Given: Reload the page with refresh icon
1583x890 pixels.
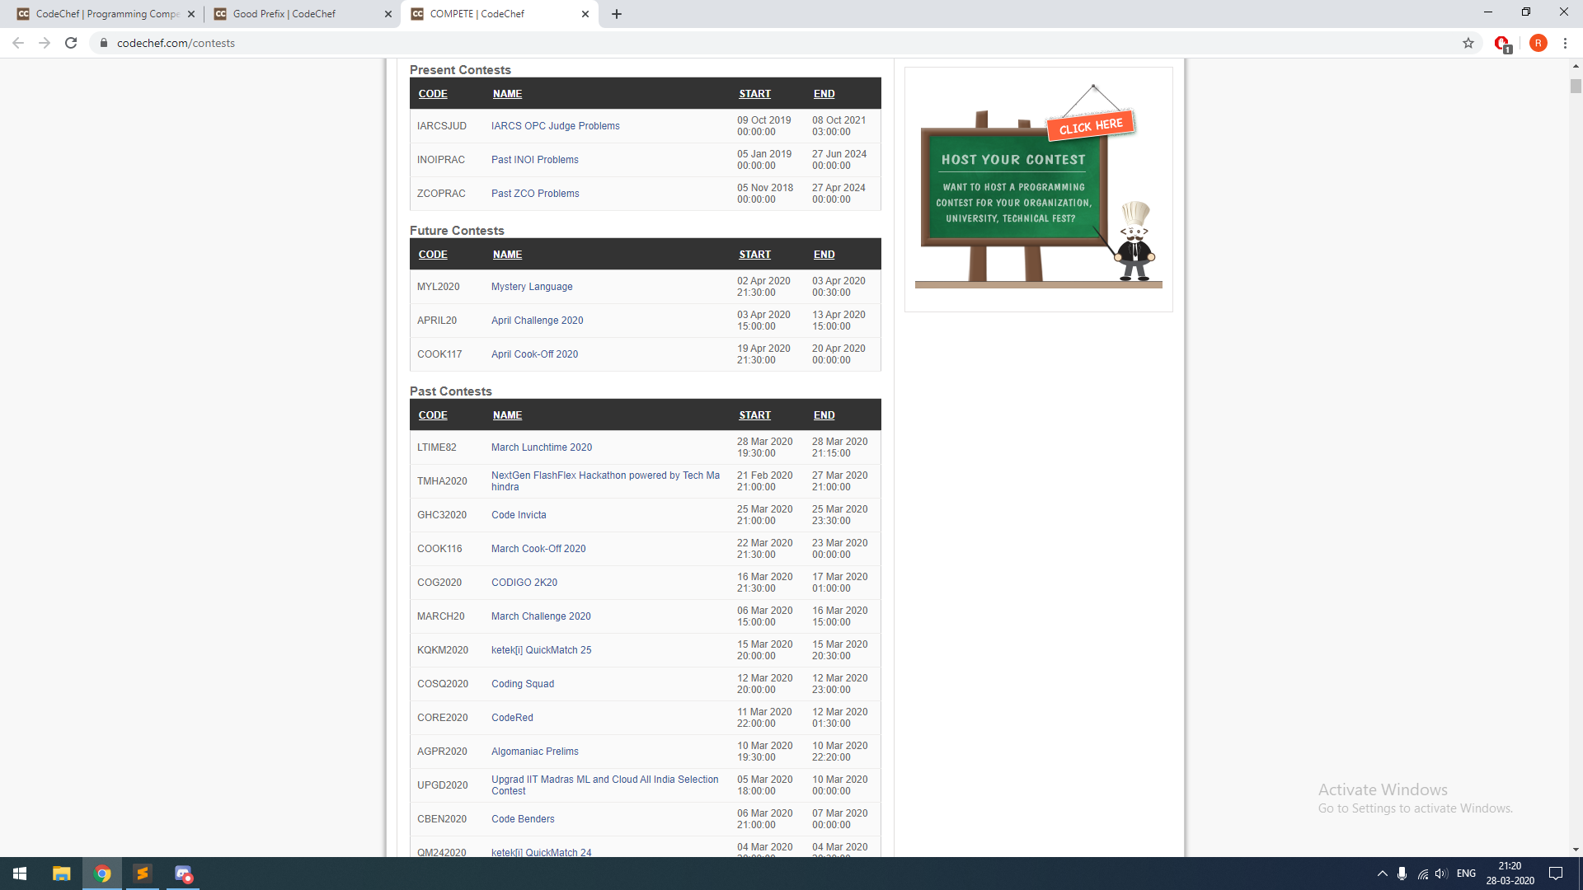Looking at the screenshot, I should pyautogui.click(x=71, y=43).
